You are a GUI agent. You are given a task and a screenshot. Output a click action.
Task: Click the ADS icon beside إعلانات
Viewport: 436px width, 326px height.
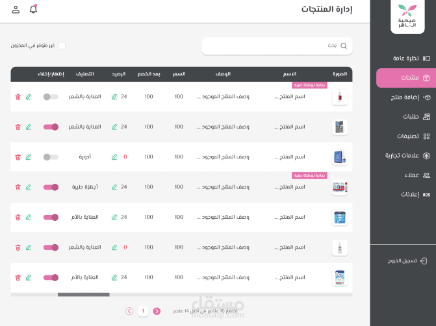426,195
